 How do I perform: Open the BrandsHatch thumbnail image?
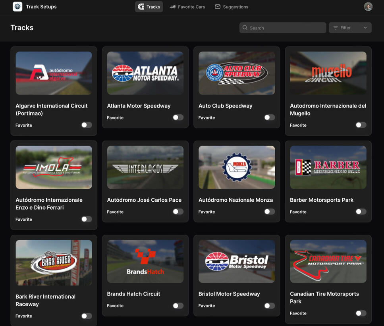tap(145, 261)
